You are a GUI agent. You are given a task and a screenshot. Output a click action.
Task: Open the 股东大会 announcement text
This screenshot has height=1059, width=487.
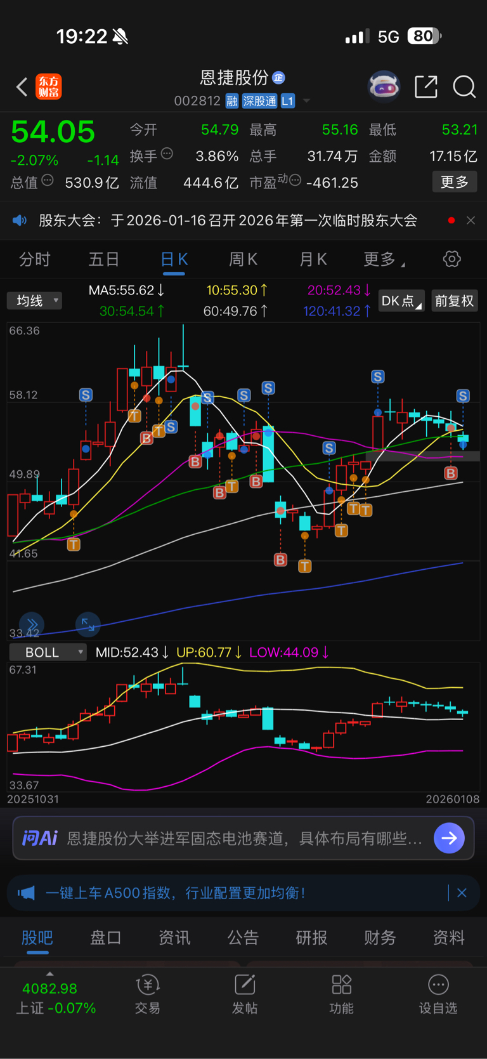coord(228,220)
